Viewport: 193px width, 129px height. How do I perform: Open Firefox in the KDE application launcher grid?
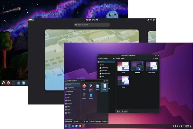[84, 87]
